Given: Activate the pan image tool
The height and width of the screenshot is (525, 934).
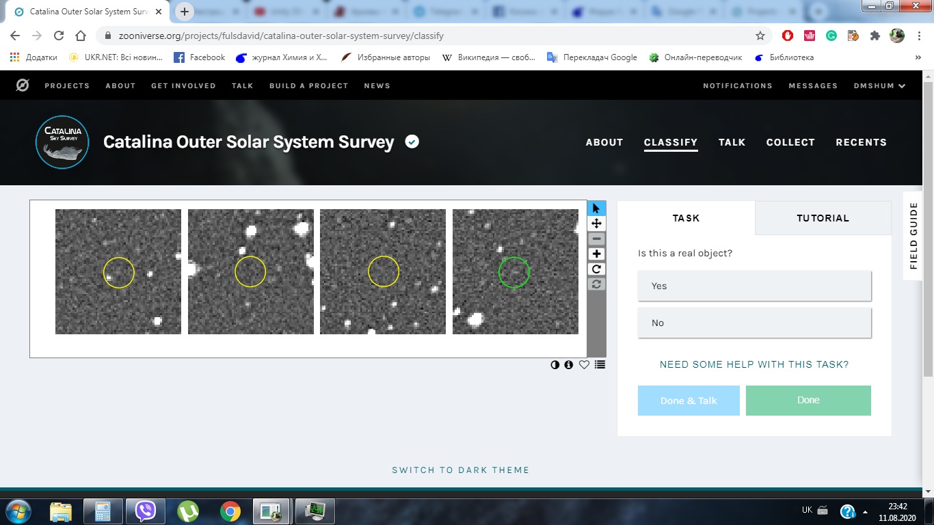Looking at the screenshot, I should click(596, 224).
